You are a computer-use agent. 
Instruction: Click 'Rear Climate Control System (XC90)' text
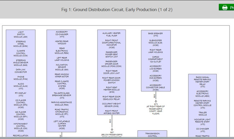click(x=62, y=85)
